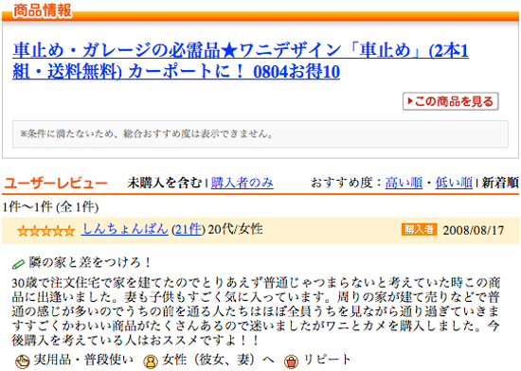Click the 20代/女性 reviewer attribute text
Screen dimensions: 521x371
click(x=235, y=229)
